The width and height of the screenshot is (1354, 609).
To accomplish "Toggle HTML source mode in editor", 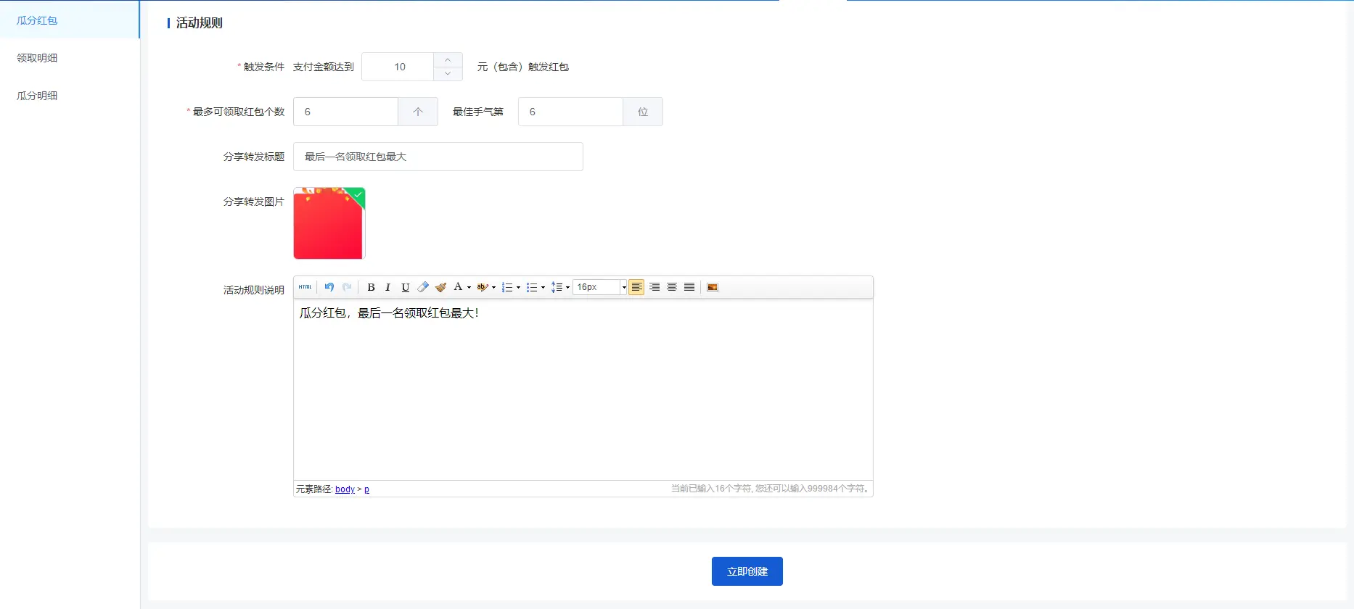I will (x=305, y=287).
